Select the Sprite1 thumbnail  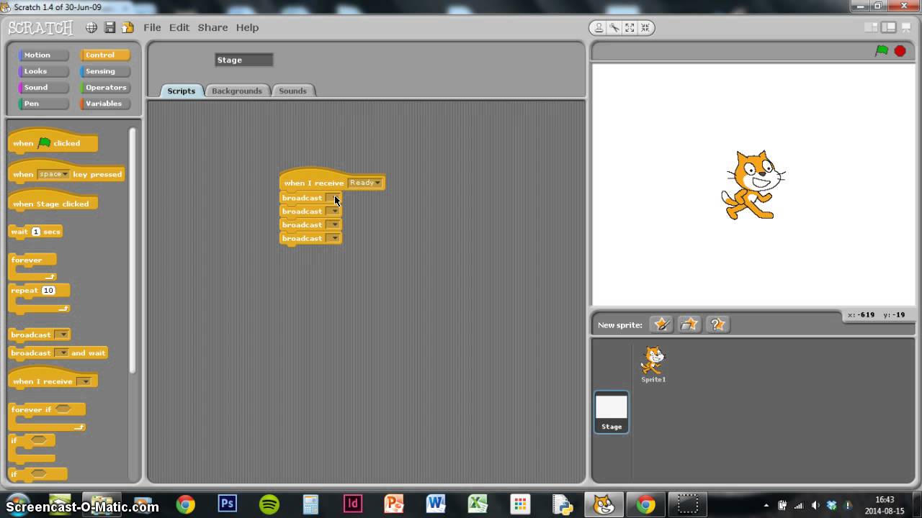(x=653, y=363)
